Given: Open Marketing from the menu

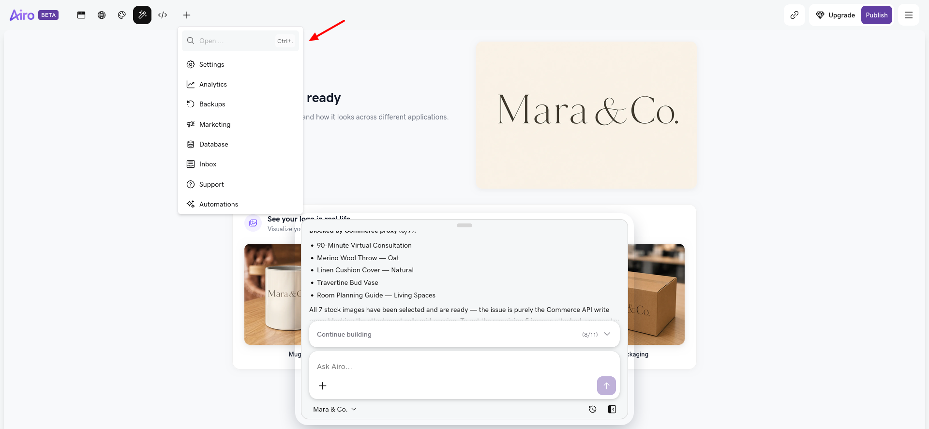Looking at the screenshot, I should point(240,124).
